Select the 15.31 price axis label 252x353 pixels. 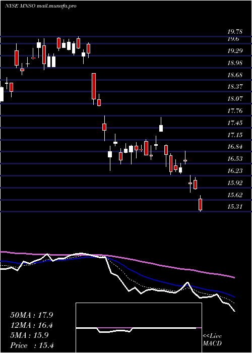235,207
